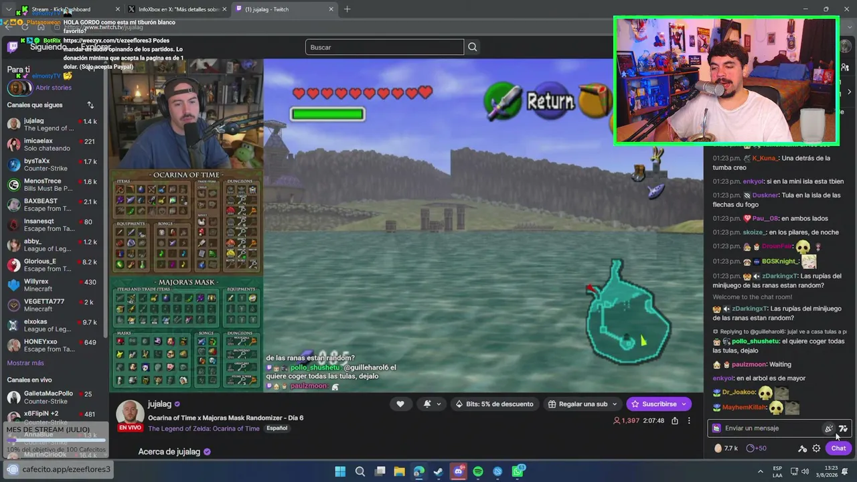Click the Chat send button
The width and height of the screenshot is (857, 482).
pyautogui.click(x=838, y=448)
